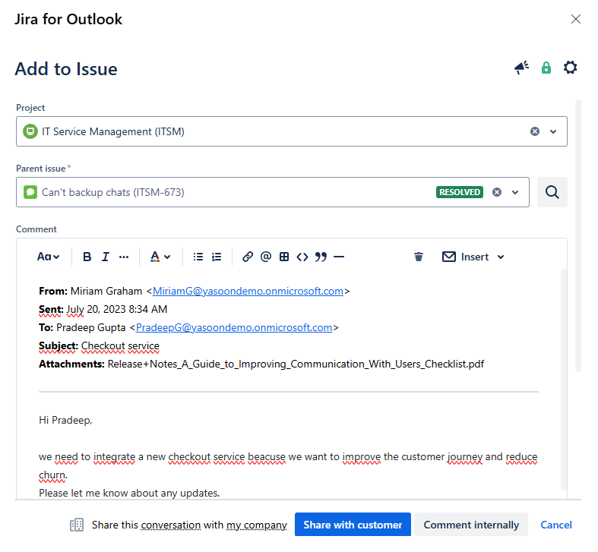Click the megaphone announcement icon
The height and width of the screenshot is (552, 598).
tap(521, 68)
